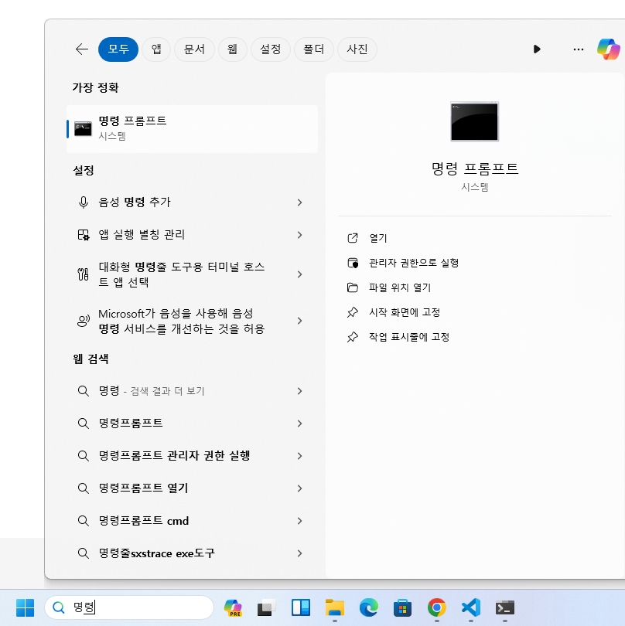
Task: Click the taskbar search box containing 명령
Action: pos(129,607)
